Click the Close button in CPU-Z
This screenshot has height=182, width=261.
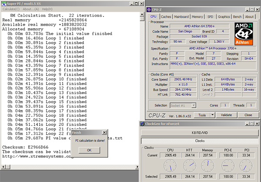click(248, 115)
